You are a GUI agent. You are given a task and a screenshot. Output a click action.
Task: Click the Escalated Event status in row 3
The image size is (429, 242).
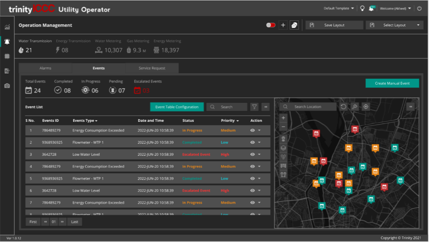coord(196,154)
